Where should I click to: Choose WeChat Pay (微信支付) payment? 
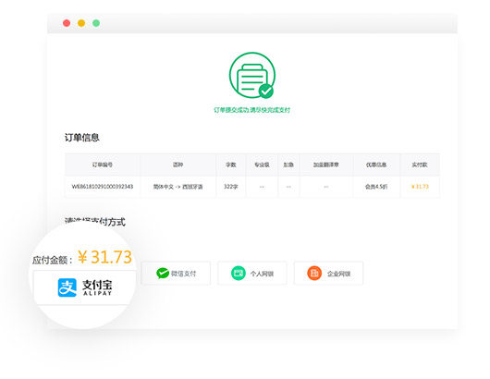[176, 273]
